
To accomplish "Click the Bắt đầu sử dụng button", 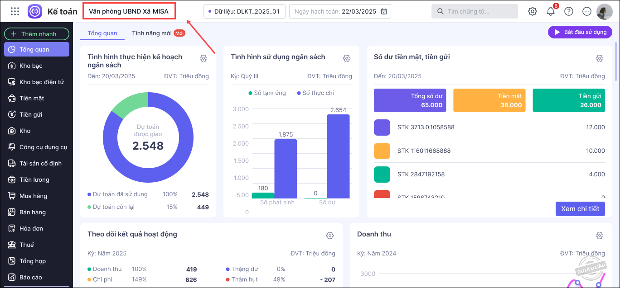I will 580,32.
